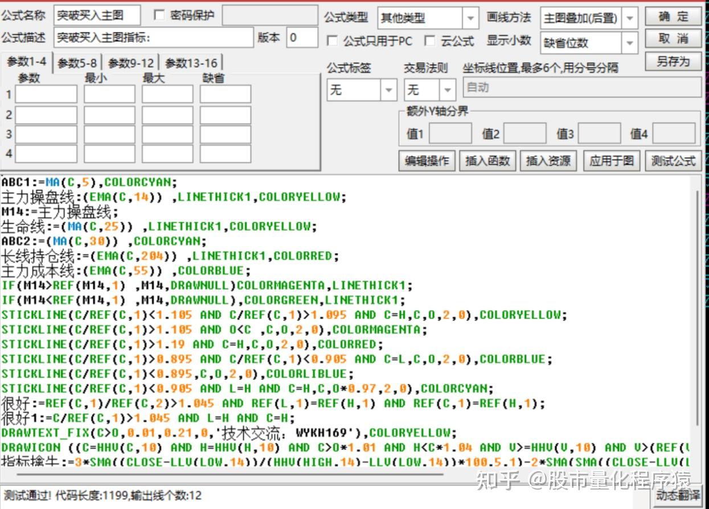Switch to the 参数5-8 tab

pos(77,63)
